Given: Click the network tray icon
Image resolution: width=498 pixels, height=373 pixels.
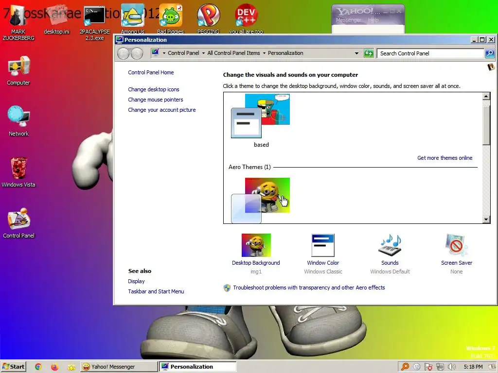Looking at the screenshot, I should tap(440, 367).
